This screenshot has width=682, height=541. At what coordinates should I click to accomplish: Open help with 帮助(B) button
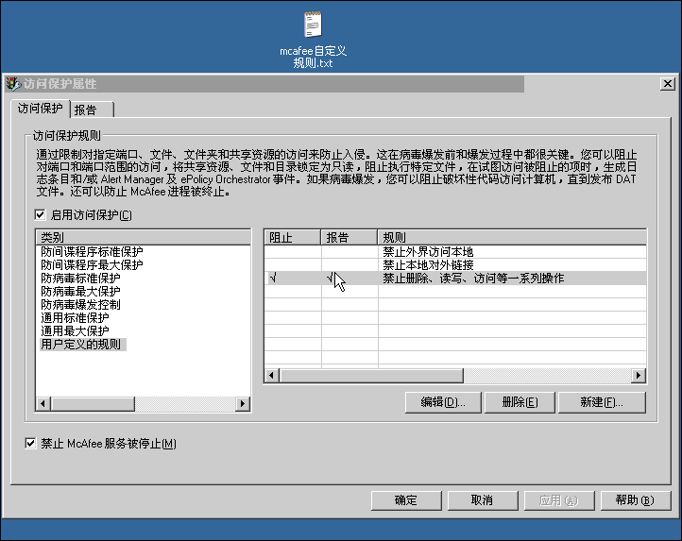pyautogui.click(x=636, y=500)
